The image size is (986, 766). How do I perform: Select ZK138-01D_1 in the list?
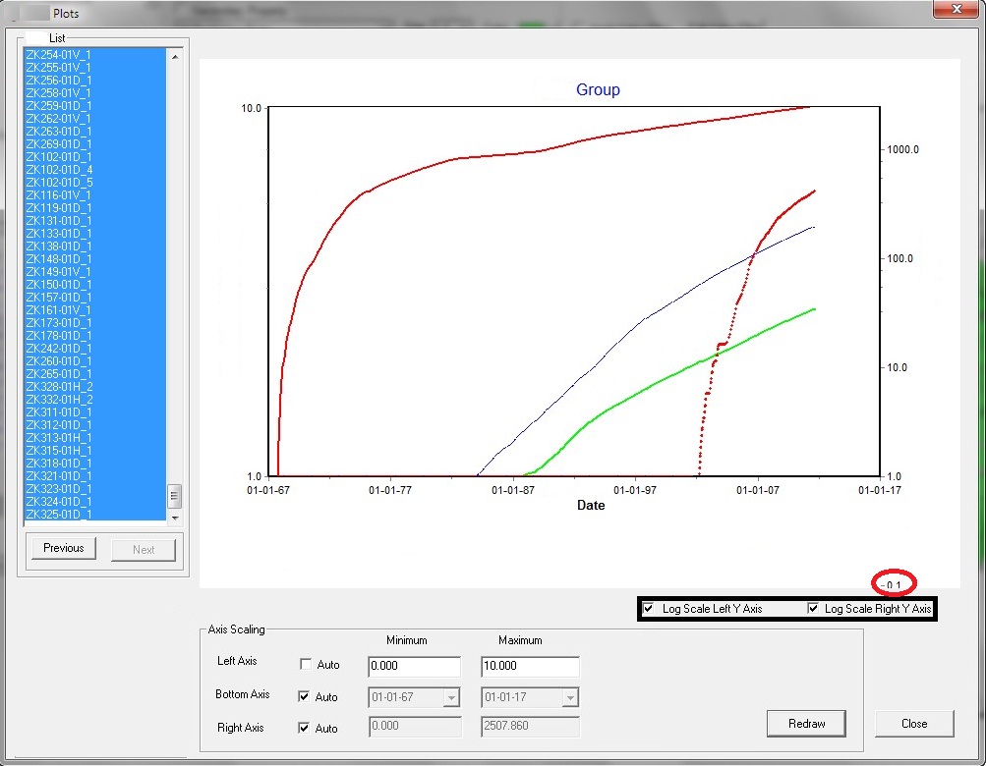[x=95, y=246]
